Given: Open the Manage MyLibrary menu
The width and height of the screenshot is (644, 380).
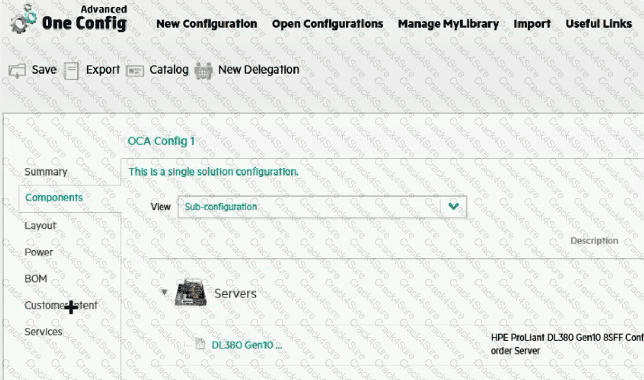Looking at the screenshot, I should (448, 24).
